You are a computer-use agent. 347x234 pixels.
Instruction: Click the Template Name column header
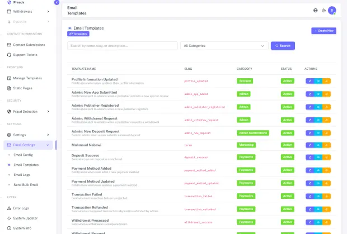[83, 69]
